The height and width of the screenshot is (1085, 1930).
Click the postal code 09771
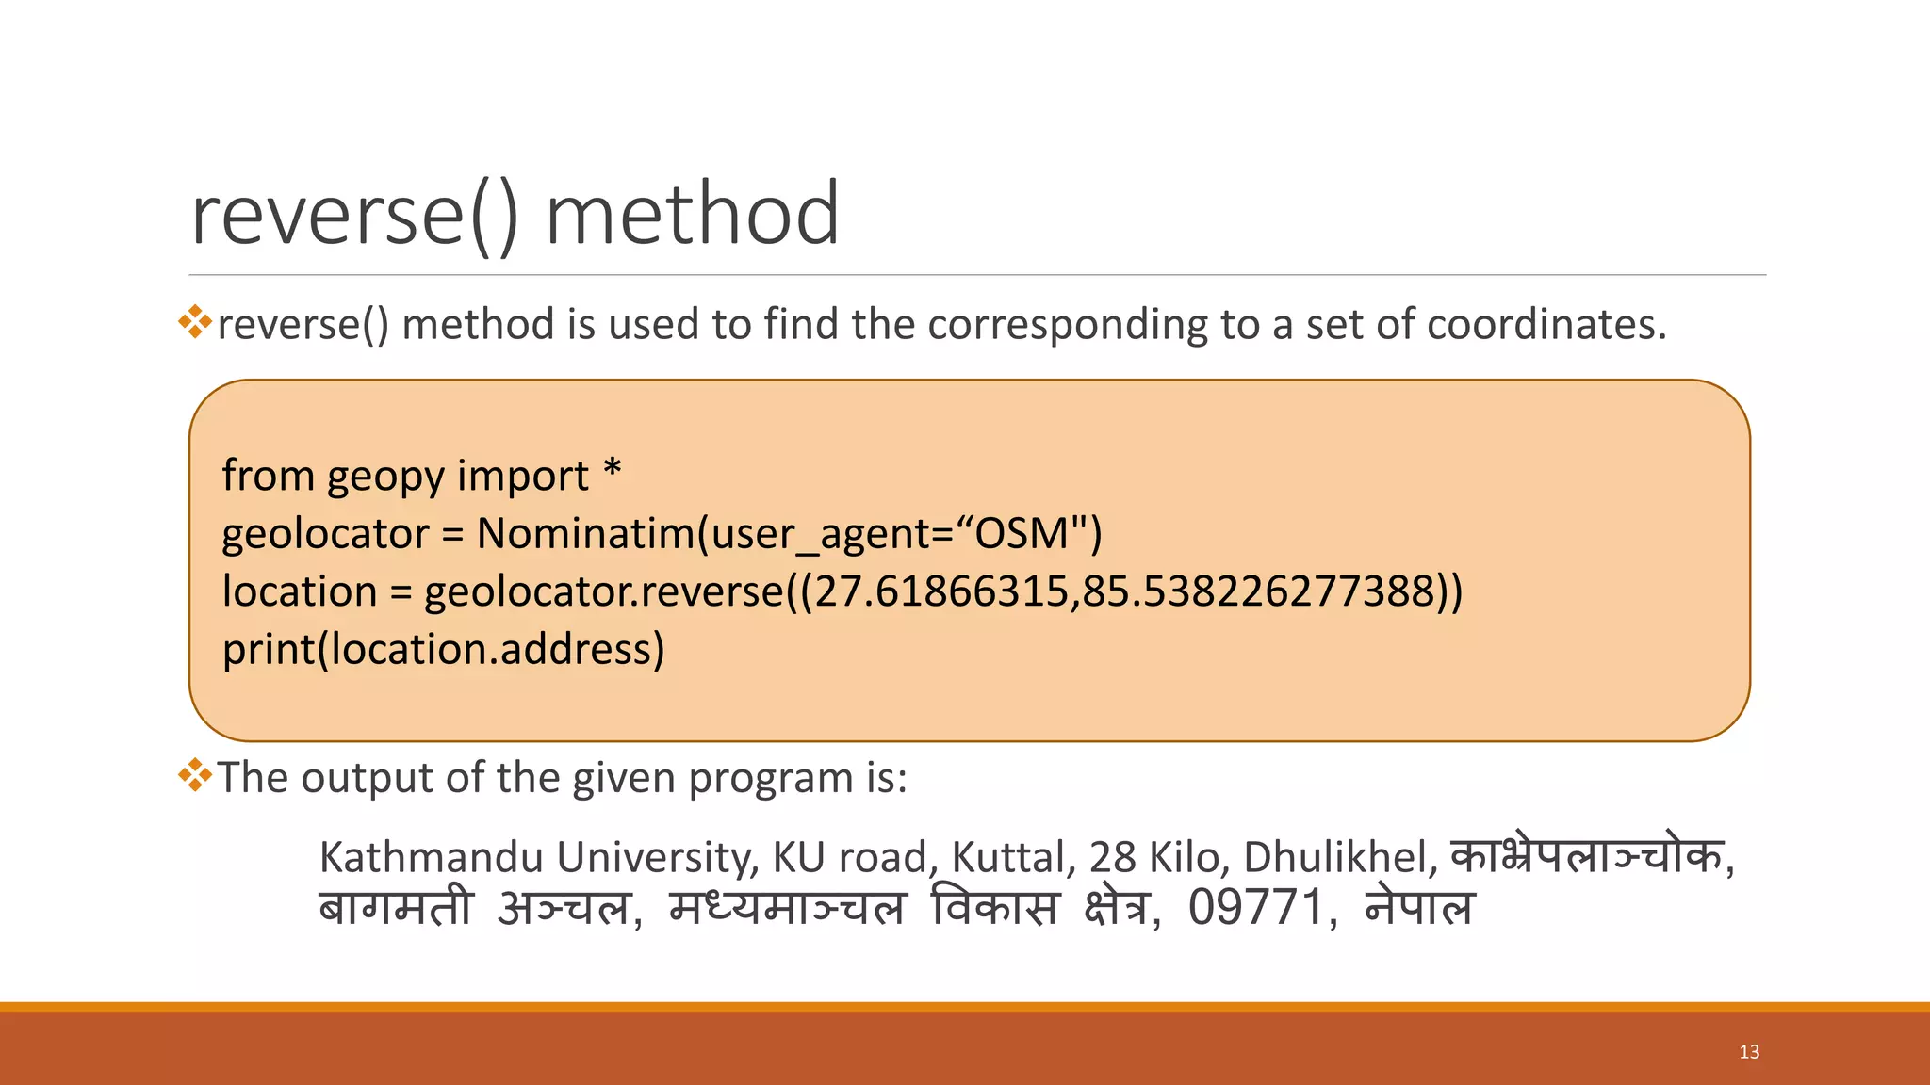[x=1256, y=908]
